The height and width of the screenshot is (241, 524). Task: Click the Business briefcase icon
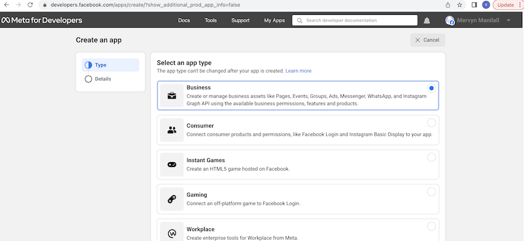pos(172,96)
